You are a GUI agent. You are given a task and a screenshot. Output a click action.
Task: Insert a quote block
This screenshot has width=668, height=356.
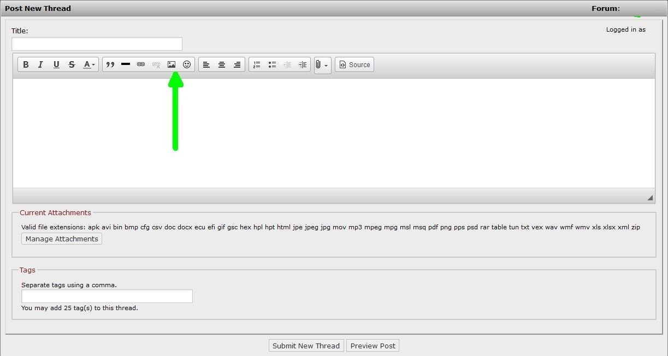110,64
